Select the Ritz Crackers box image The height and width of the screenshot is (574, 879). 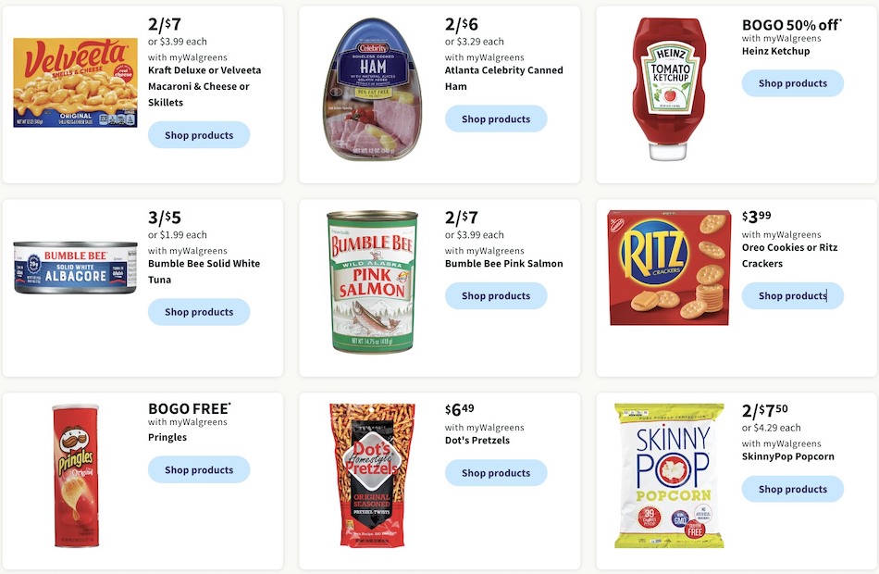coord(669,268)
